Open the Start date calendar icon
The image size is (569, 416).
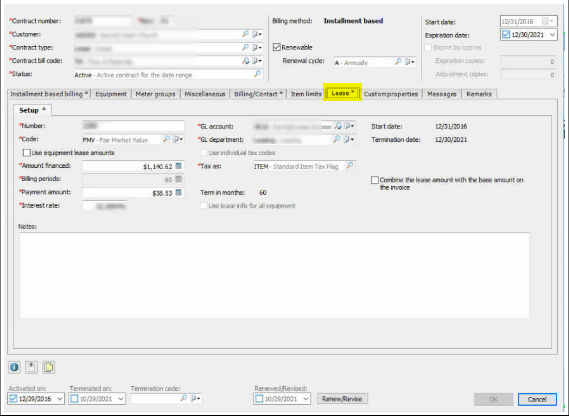point(545,21)
